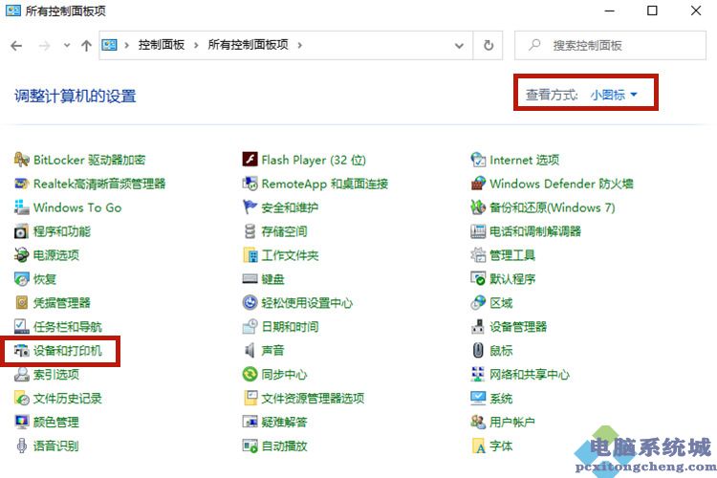The image size is (717, 478).
Task: Open the 任务栏和导航 icon
Action: (21, 327)
